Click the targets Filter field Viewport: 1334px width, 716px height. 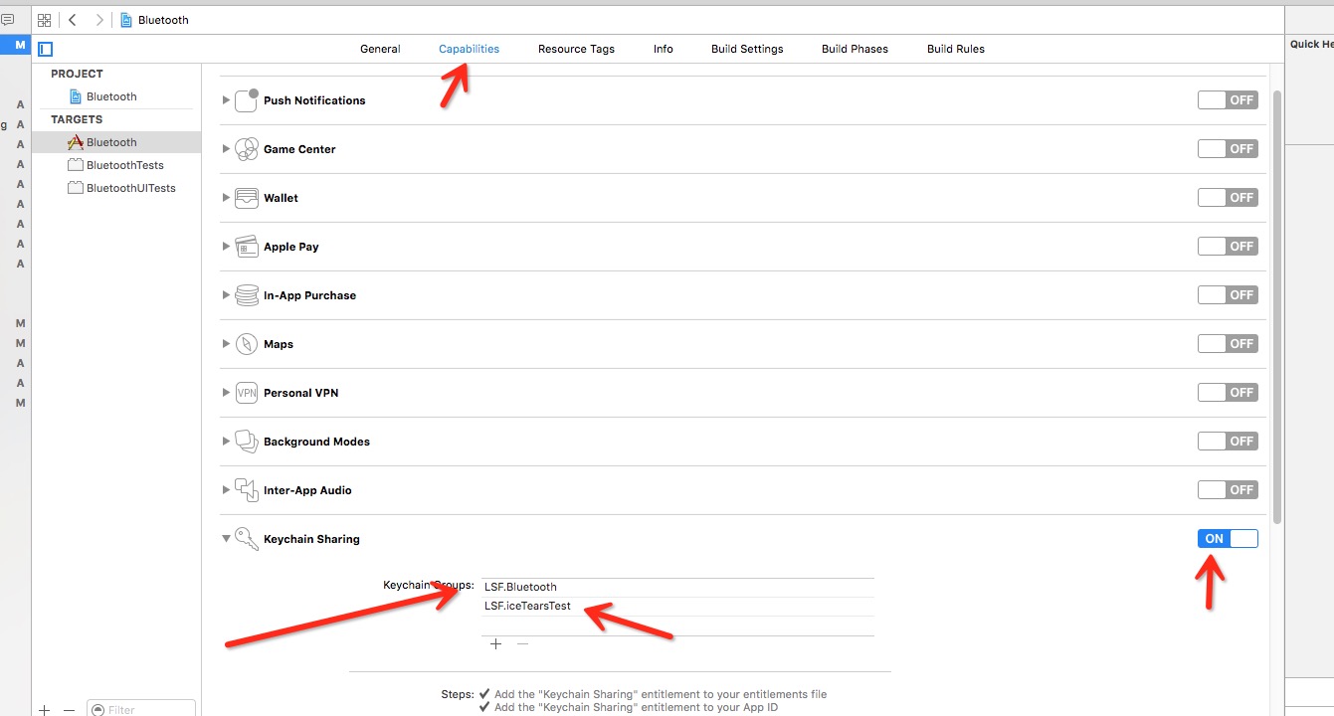point(141,709)
